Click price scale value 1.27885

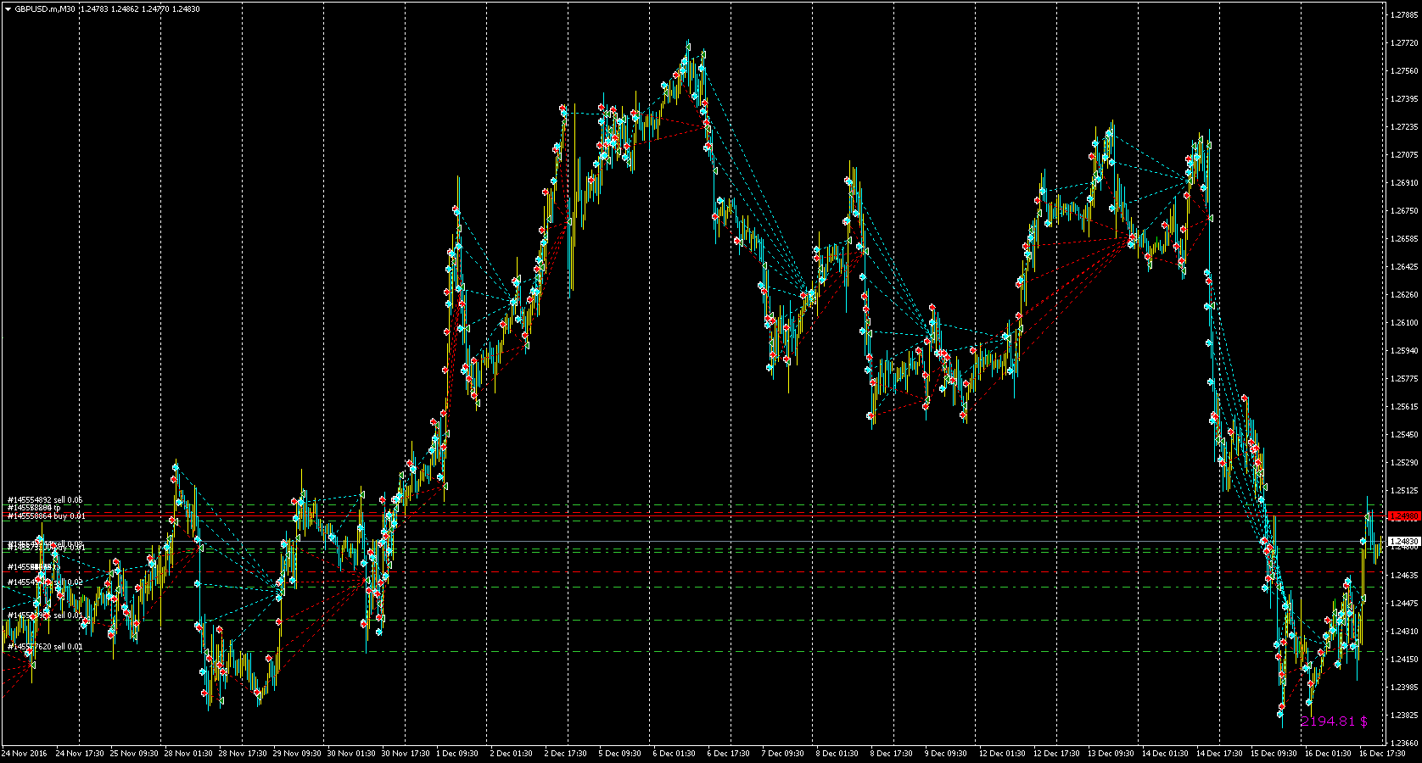1406,15
